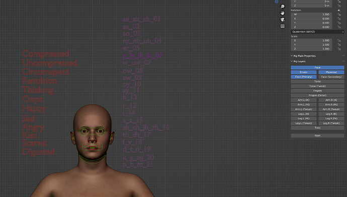This screenshot has width=347, height=197.
Task: Lock the Scale Z value
Action: click(339, 49)
